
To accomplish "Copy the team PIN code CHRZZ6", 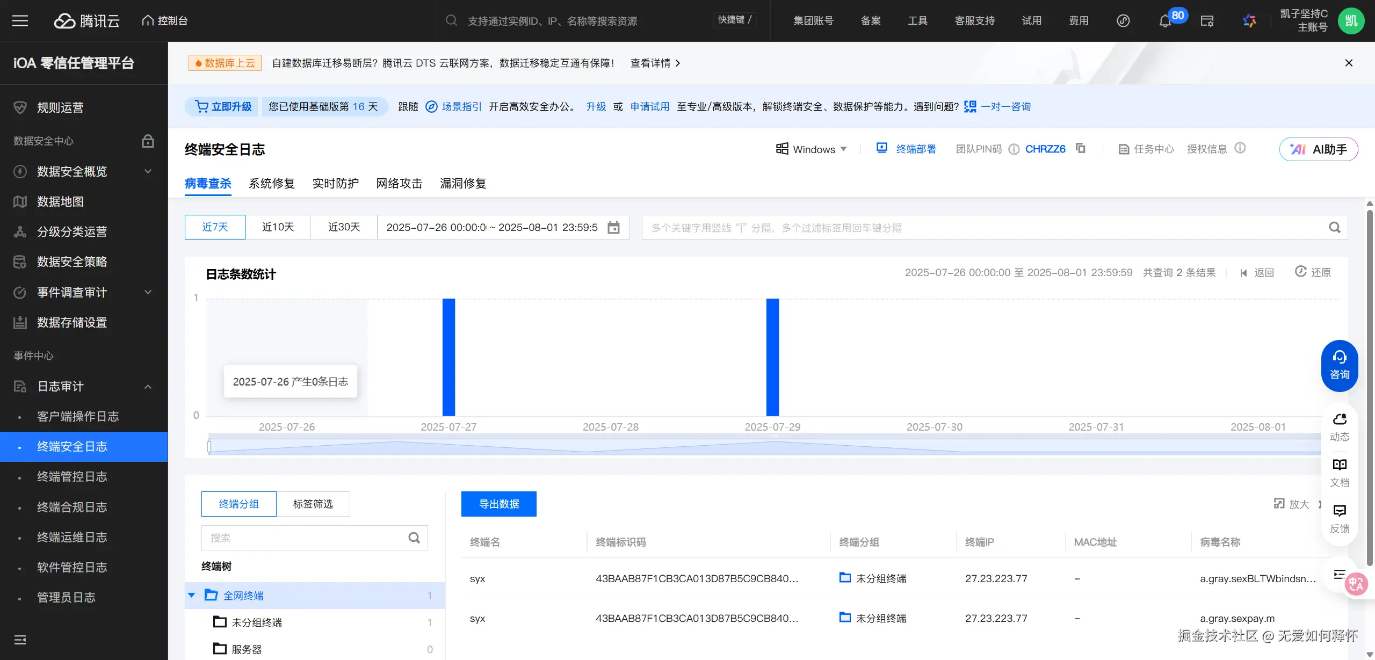I will [x=1081, y=148].
